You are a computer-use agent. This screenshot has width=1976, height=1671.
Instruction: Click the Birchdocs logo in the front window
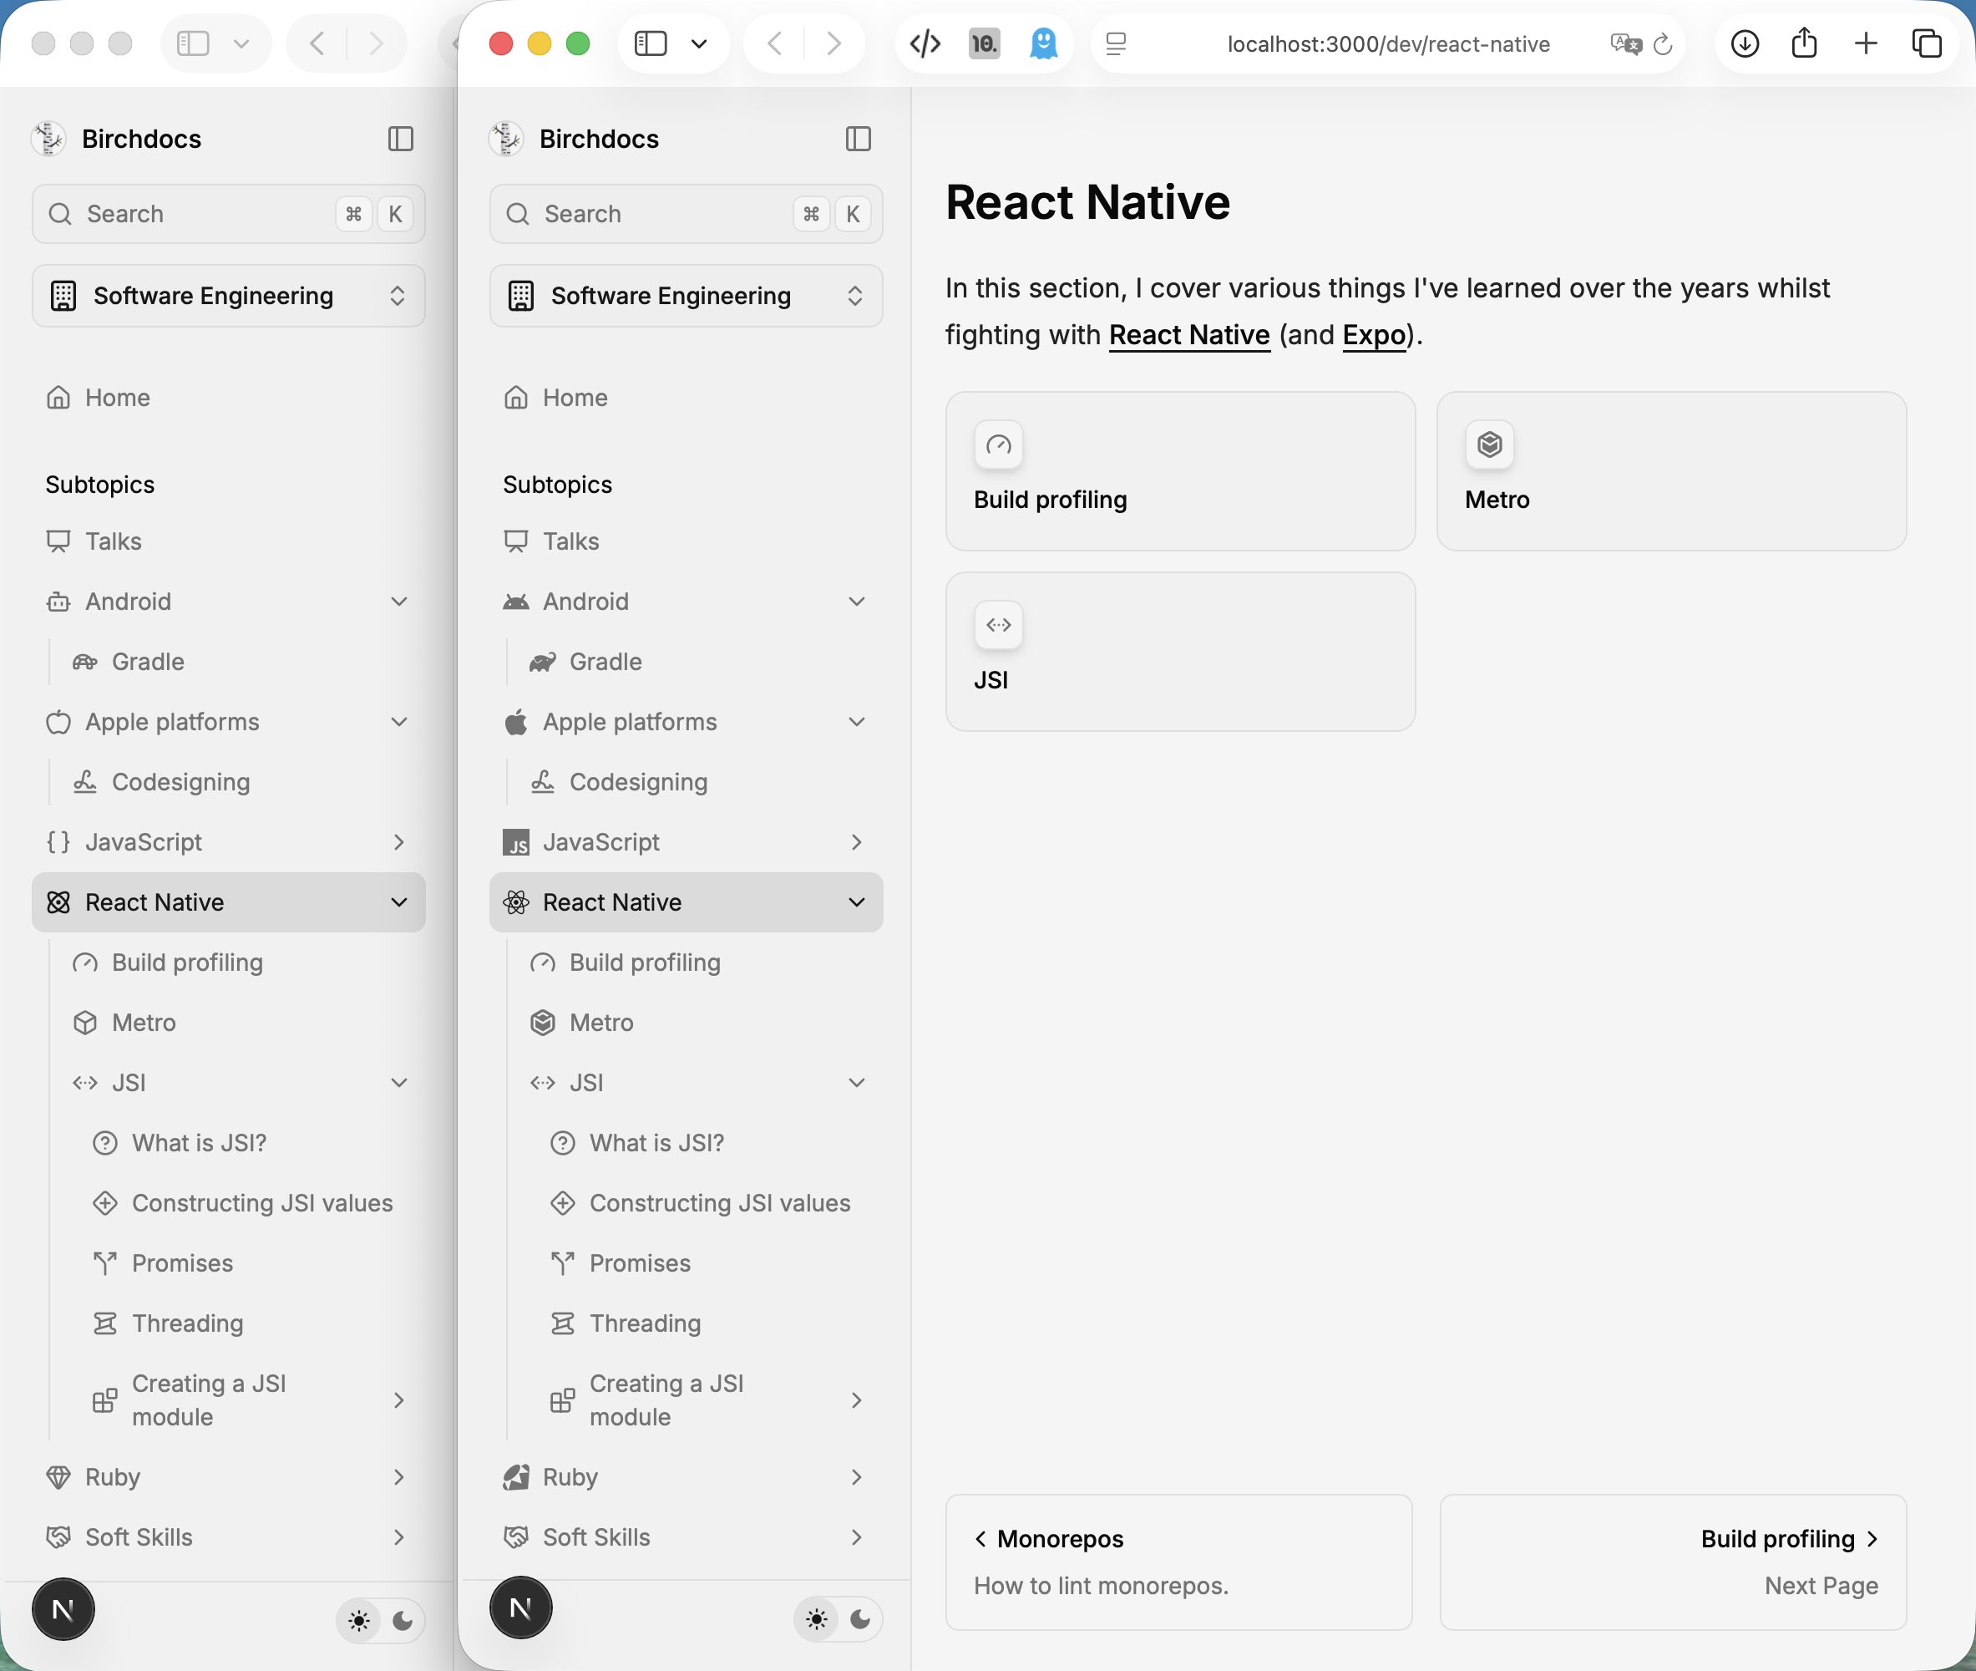point(507,139)
